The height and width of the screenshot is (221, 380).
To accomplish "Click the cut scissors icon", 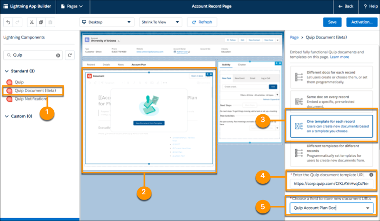I will click(31, 22).
